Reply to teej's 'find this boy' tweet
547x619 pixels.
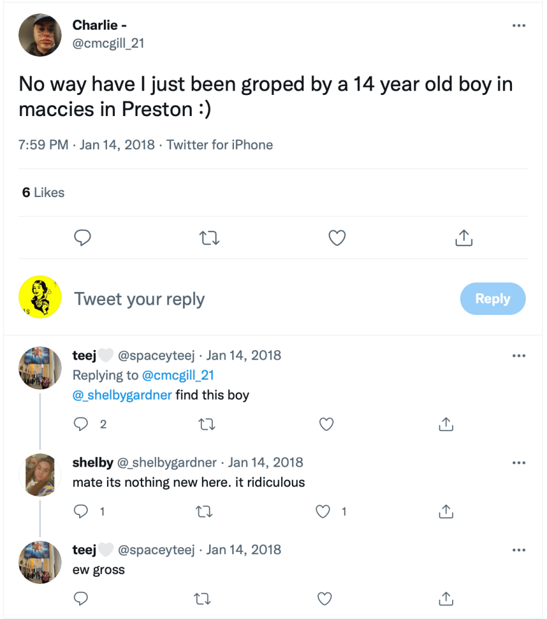pos(81,424)
